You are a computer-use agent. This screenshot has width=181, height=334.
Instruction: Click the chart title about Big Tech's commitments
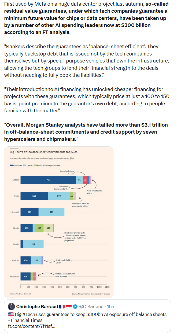tap(44, 152)
